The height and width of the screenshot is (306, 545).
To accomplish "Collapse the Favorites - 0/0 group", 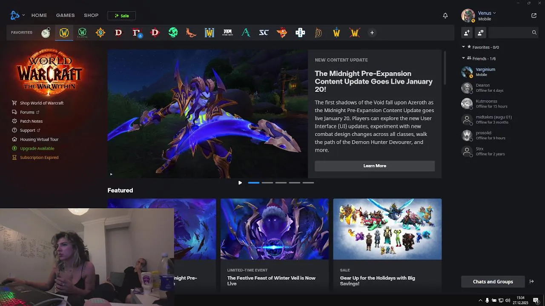I will [464, 47].
